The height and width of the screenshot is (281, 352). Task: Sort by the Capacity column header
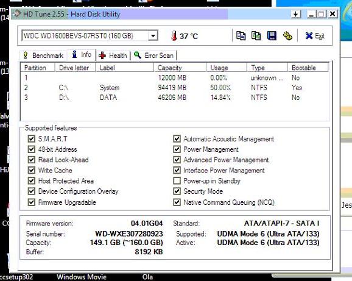click(x=180, y=68)
